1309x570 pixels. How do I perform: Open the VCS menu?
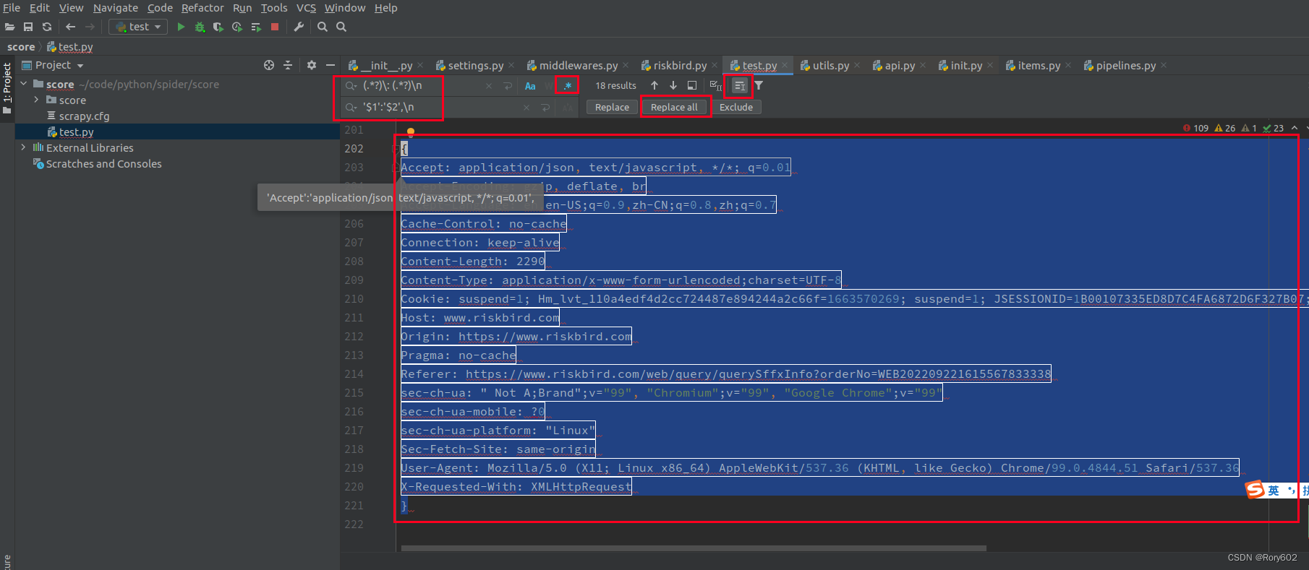tap(306, 8)
